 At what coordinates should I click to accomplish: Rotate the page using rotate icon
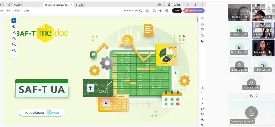(x=203, y=109)
